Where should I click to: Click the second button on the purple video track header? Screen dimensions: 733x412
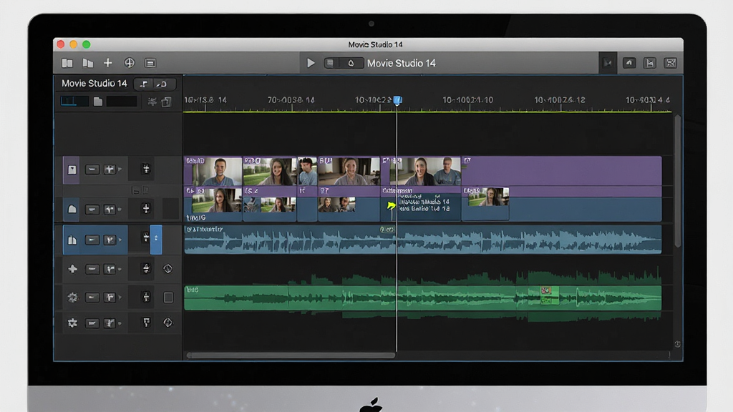[x=110, y=170]
